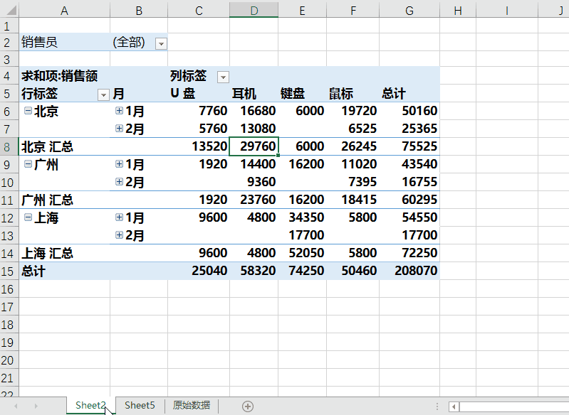The height and width of the screenshot is (415, 569).
Task: Select column header G
Action: [409, 9]
